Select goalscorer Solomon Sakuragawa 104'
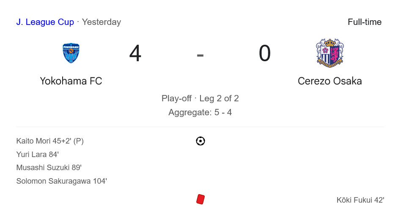The height and width of the screenshot is (217, 401). 61,181
